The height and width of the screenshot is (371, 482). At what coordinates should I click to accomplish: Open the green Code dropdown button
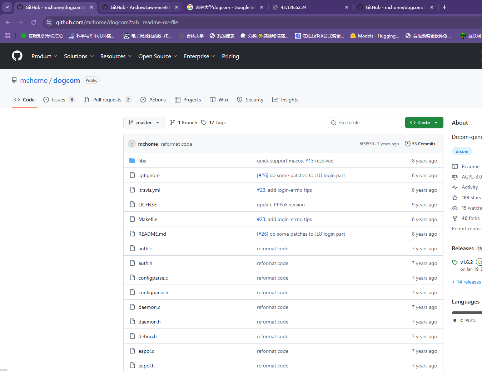point(424,122)
